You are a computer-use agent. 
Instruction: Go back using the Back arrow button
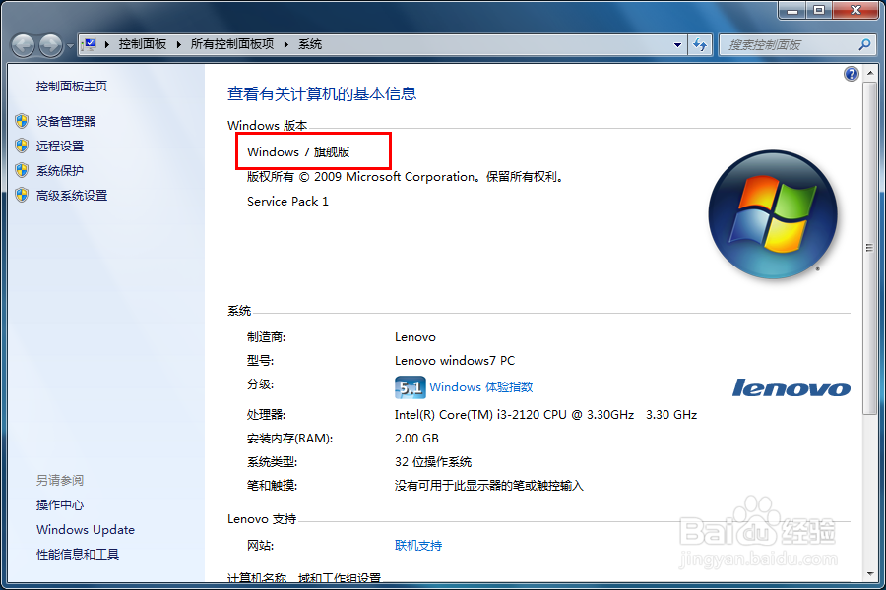click(24, 45)
